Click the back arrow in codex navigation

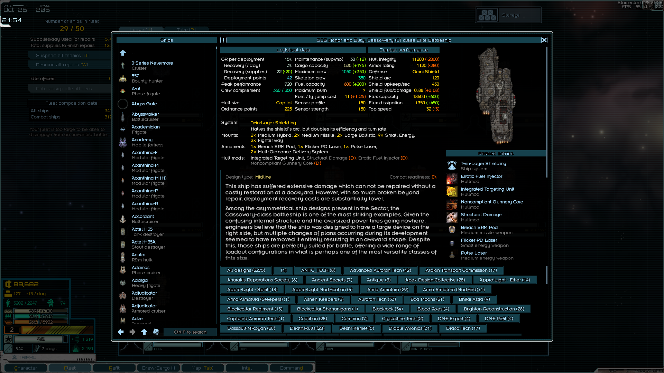121,332
